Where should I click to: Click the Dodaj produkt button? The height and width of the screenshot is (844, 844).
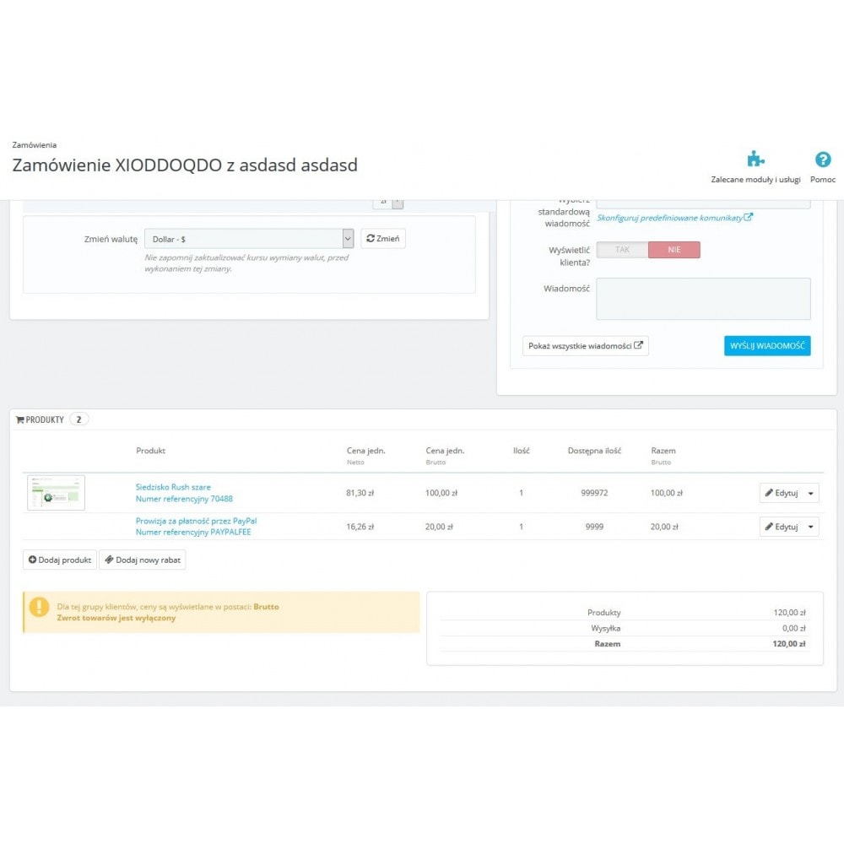[x=60, y=560]
